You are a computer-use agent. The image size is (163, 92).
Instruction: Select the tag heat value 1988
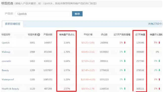coord(32,52)
